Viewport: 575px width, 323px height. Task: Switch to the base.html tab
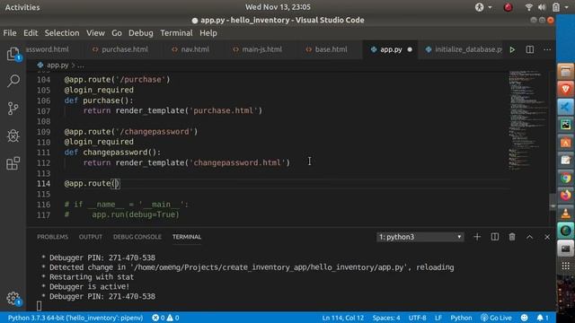(x=327, y=49)
